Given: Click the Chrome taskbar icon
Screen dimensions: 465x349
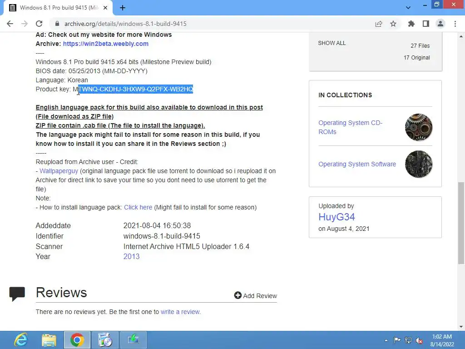Looking at the screenshot, I should pos(77,340).
